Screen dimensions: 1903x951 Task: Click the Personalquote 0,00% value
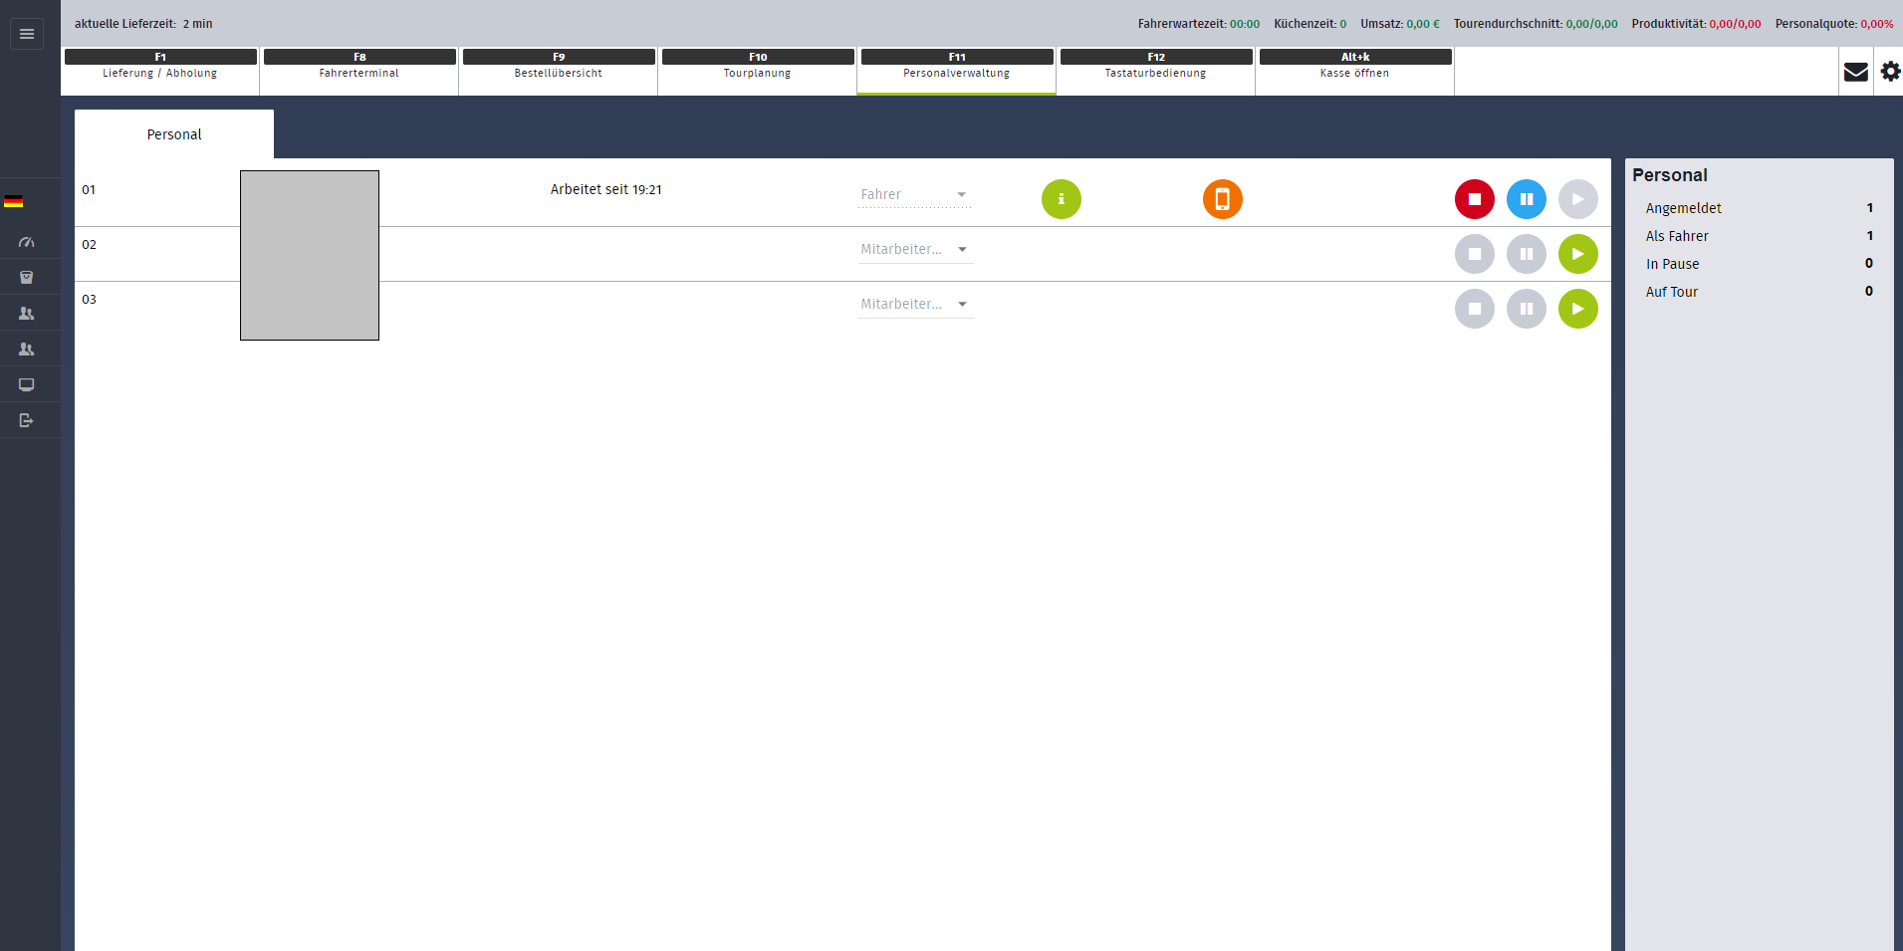click(1877, 24)
